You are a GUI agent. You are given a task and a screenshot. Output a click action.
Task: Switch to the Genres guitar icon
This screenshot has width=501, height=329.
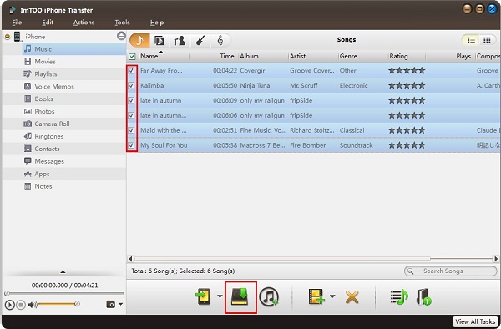[x=200, y=41]
